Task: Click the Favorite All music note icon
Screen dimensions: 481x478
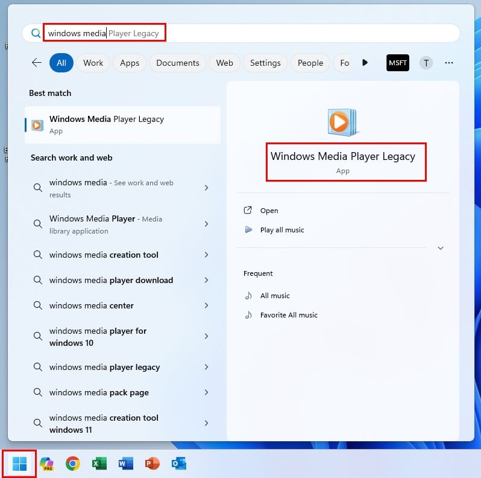Action: (248, 315)
